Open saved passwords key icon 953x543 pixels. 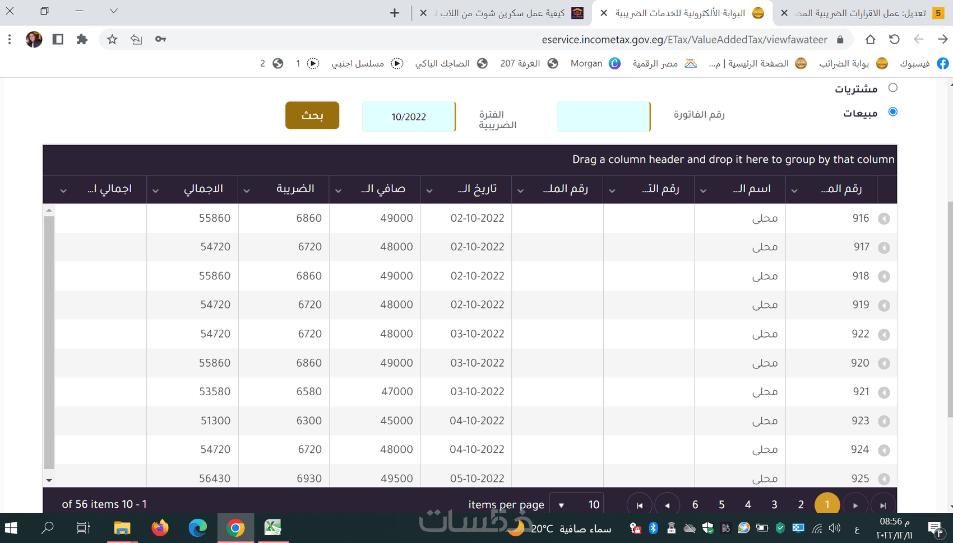pyautogui.click(x=160, y=39)
